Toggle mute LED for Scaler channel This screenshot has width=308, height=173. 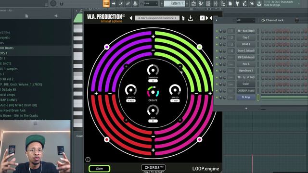[x=217, y=84]
